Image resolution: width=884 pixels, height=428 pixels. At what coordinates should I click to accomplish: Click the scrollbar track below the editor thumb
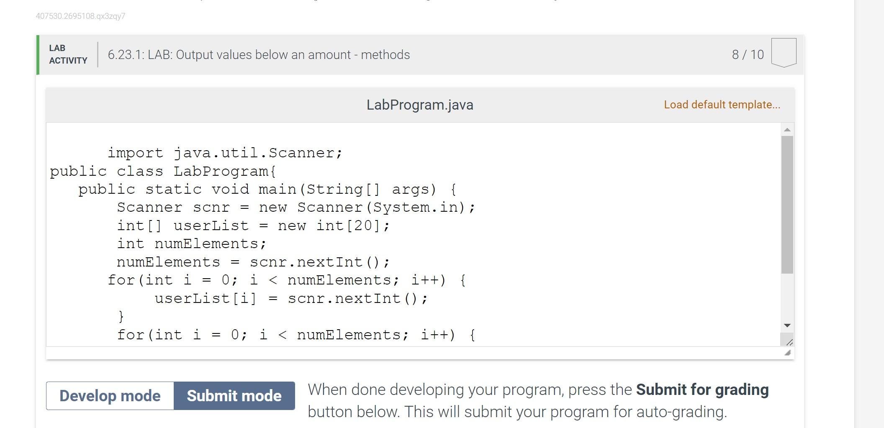coord(787,297)
